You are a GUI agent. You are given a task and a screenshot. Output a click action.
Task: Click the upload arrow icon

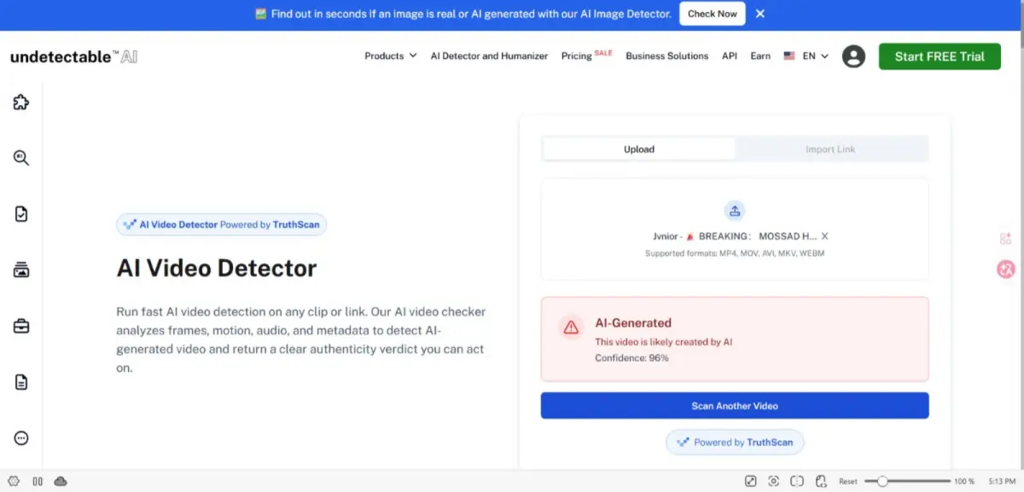point(735,211)
